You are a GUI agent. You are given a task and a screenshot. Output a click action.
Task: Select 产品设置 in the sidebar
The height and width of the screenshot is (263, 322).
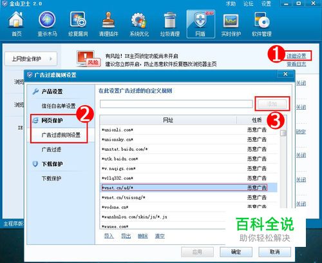click(52, 92)
